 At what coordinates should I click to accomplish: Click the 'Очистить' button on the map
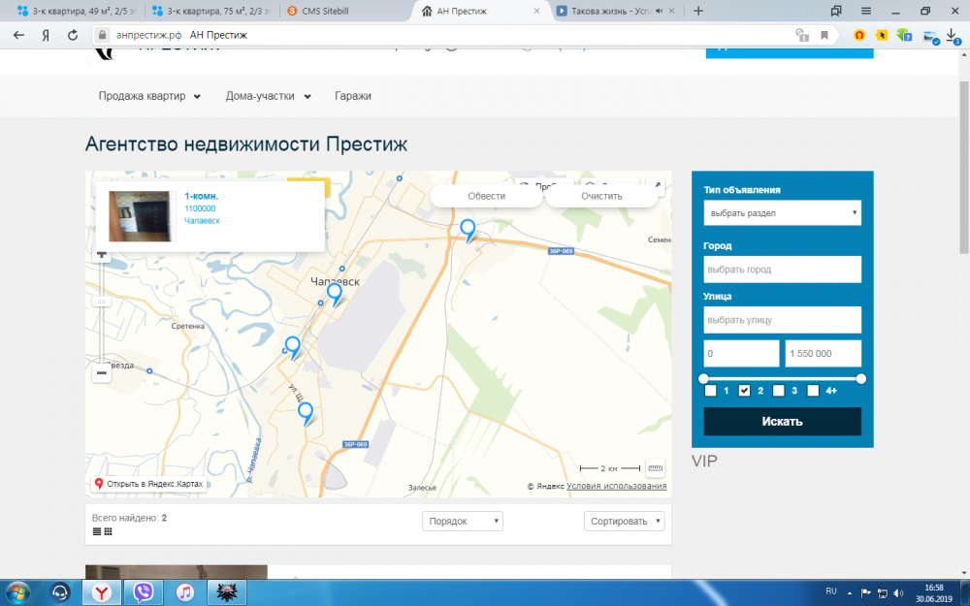(x=601, y=196)
